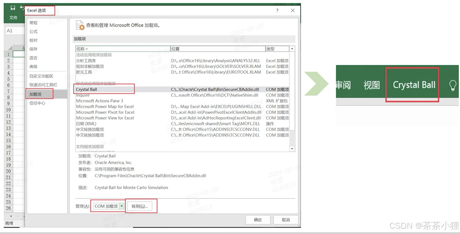Select 高级 in options sidebar

tap(33, 67)
